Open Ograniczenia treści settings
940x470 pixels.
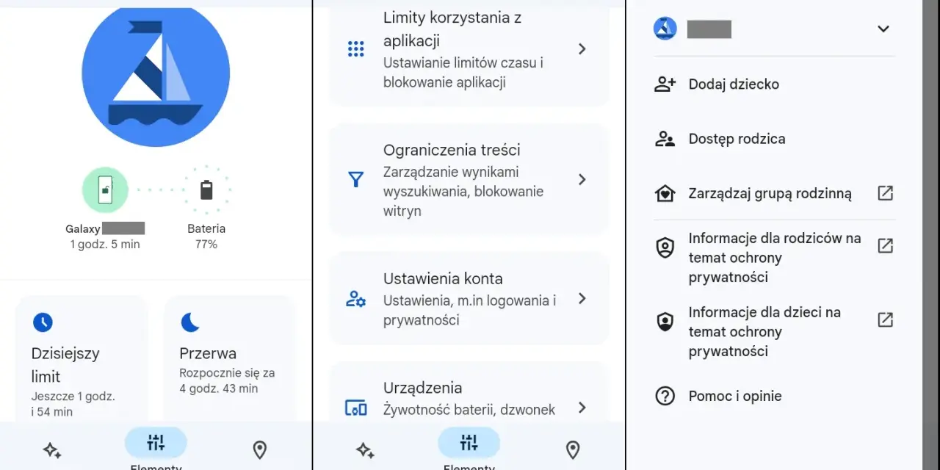tap(469, 180)
